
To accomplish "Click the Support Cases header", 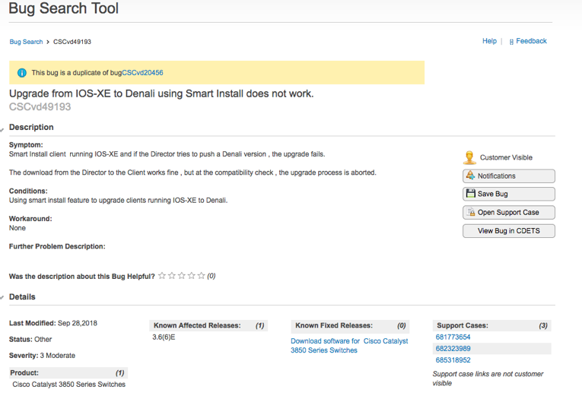I will (x=491, y=325).
